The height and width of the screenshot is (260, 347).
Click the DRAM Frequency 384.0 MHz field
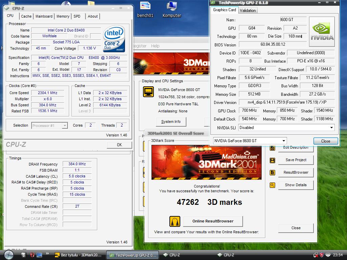click(77, 164)
